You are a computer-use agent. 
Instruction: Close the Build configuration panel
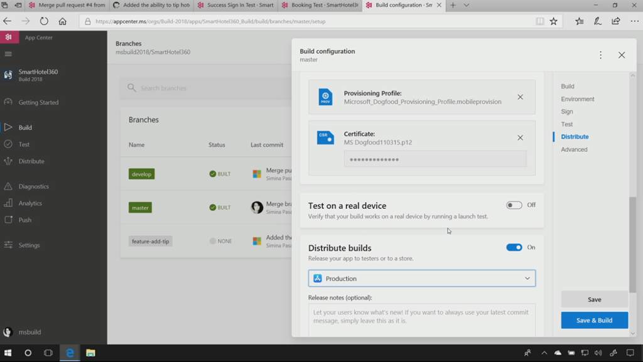(x=621, y=55)
